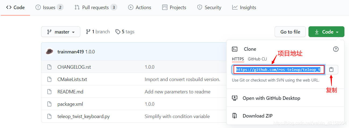Click the branch icon next to 1 branch

click(x=88, y=32)
